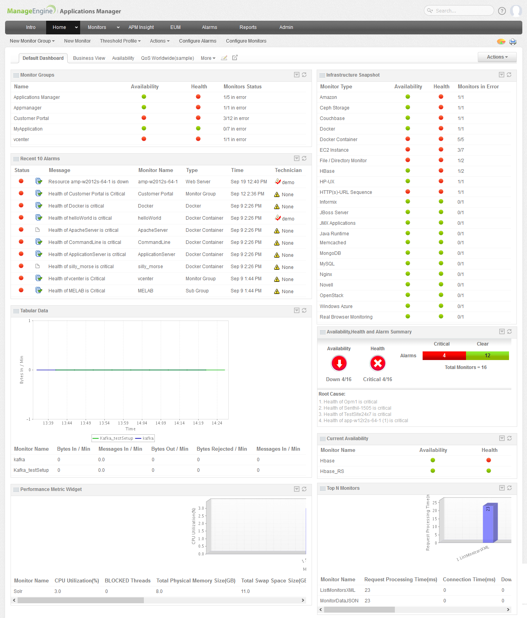Open the APM Insight tab

(x=141, y=27)
